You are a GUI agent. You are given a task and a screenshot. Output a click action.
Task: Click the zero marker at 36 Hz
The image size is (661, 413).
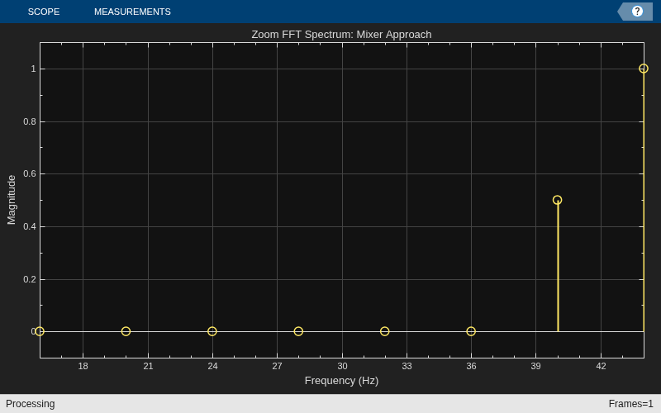(x=471, y=331)
